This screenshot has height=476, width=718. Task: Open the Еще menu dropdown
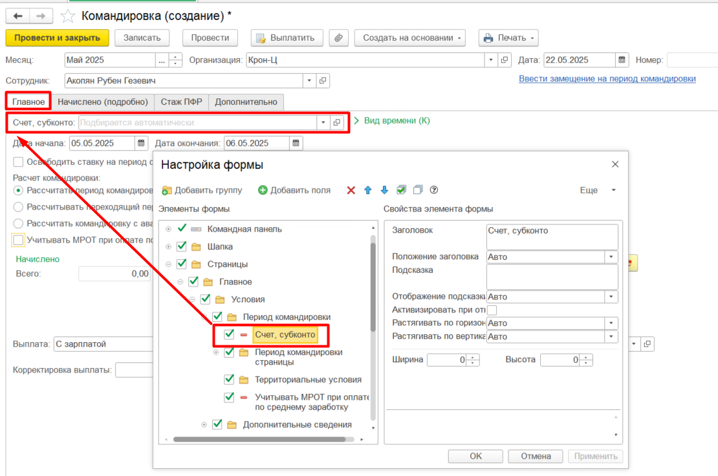click(598, 190)
